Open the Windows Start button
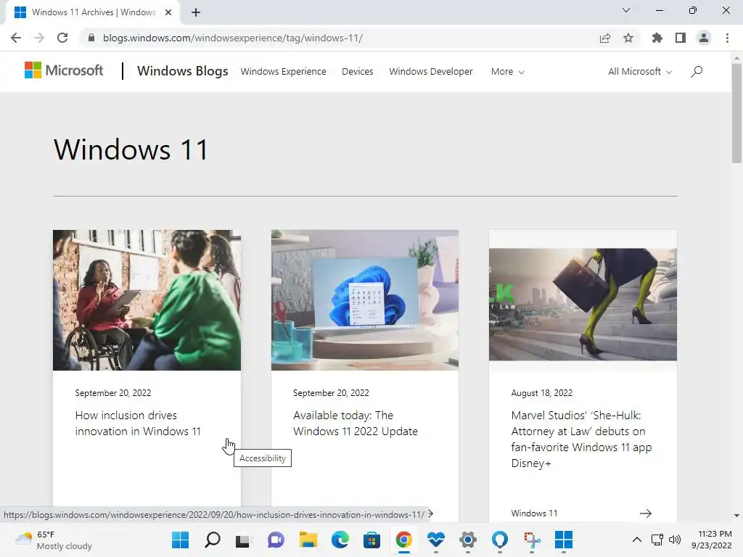This screenshot has height=557, width=743. tap(180, 540)
